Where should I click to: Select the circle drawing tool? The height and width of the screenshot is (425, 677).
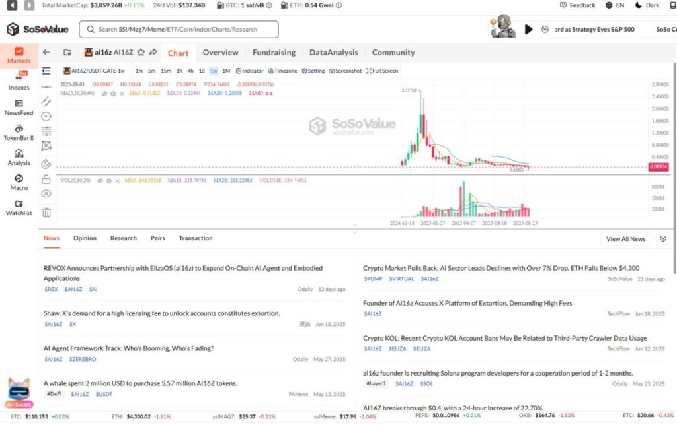point(46,116)
